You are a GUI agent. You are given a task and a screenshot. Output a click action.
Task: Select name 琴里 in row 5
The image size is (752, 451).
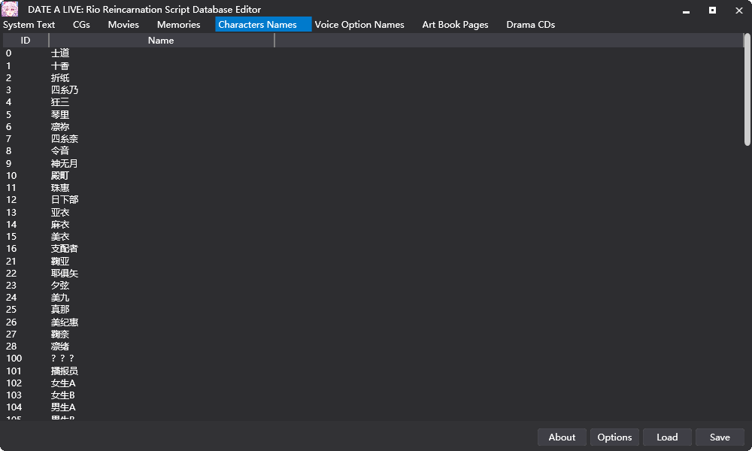(60, 114)
